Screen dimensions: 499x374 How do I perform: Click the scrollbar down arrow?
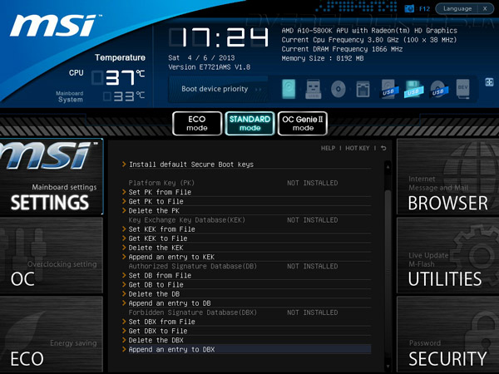click(x=388, y=366)
